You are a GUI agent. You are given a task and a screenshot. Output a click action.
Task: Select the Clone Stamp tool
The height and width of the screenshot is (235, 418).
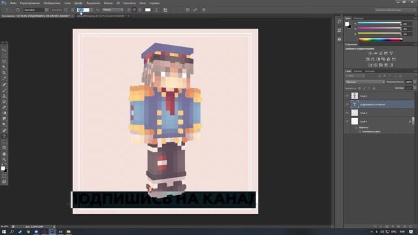(4, 96)
